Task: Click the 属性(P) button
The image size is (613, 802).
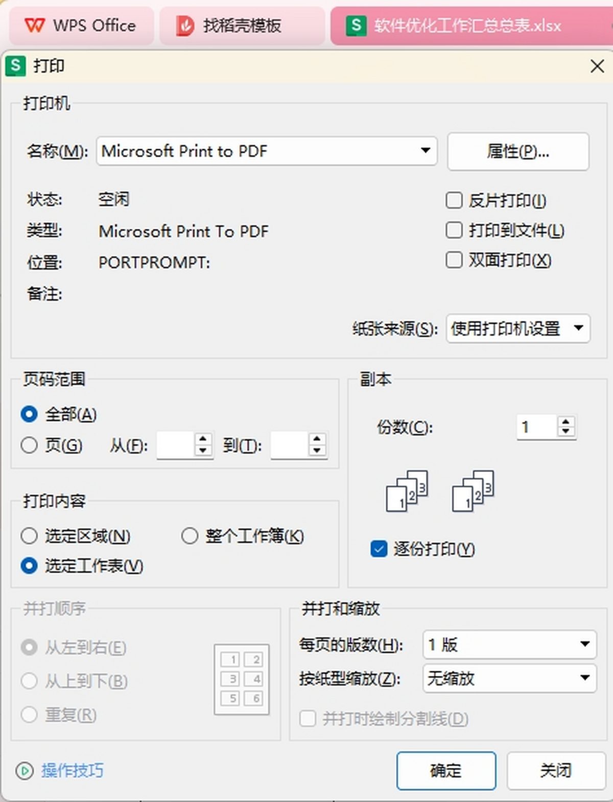Action: [x=517, y=151]
